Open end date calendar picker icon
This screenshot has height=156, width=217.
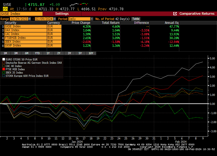tap(55, 19)
